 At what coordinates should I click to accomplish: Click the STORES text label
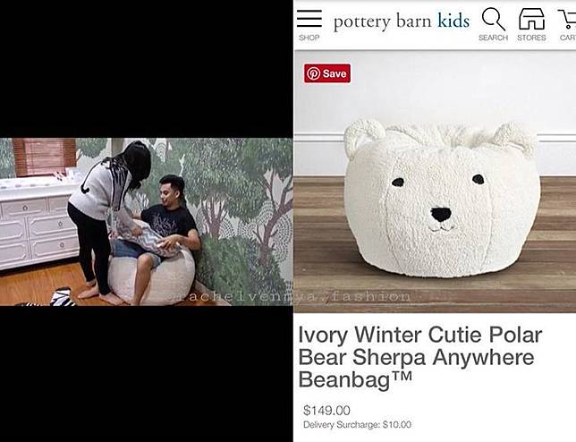(x=531, y=38)
